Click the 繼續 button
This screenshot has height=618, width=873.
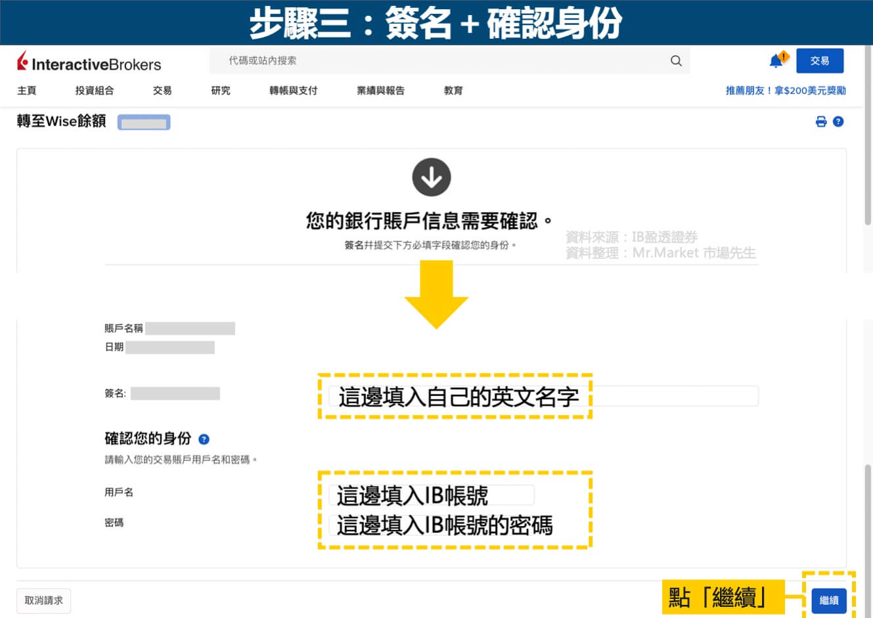tap(829, 600)
